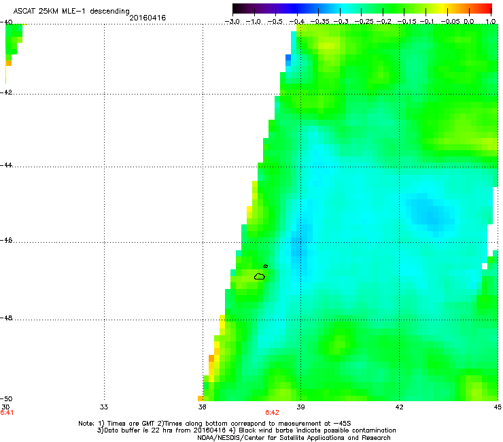Click the longitude label 39

coord(300,407)
